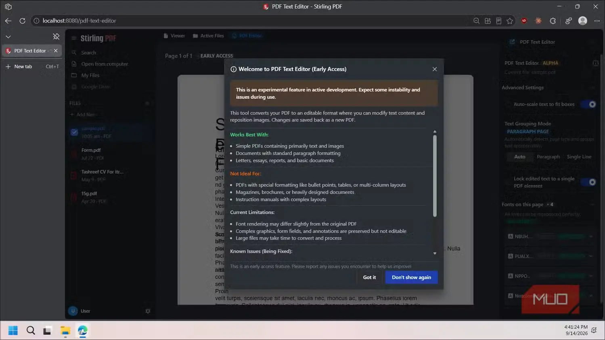Toggle the sample.pdf file checkbox

click(74, 132)
